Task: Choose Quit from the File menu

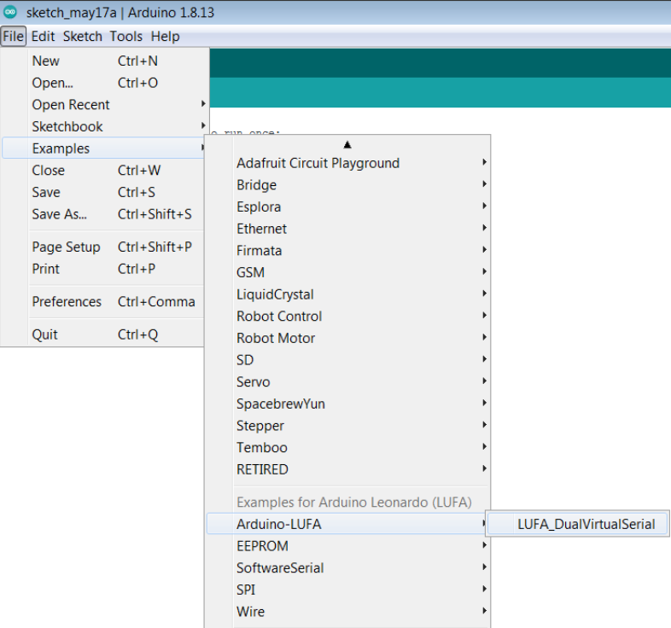Action: 103,334
